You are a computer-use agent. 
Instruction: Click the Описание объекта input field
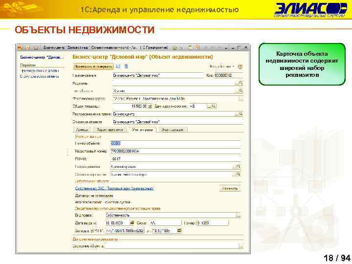click(x=178, y=122)
